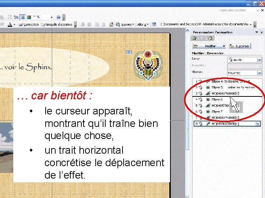This screenshot has height=198, width=265.
Task: Click the back arrow in web toolbar
Action: point(83,25)
